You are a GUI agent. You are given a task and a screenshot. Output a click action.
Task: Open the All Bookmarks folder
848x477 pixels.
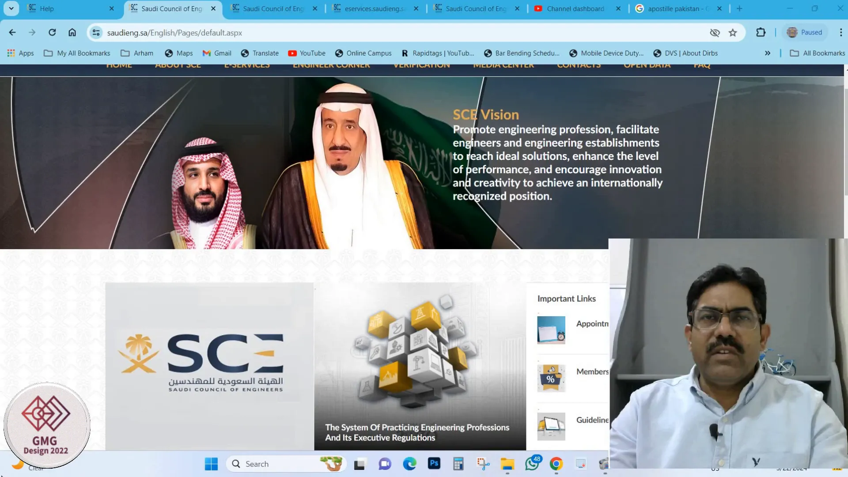pos(818,53)
